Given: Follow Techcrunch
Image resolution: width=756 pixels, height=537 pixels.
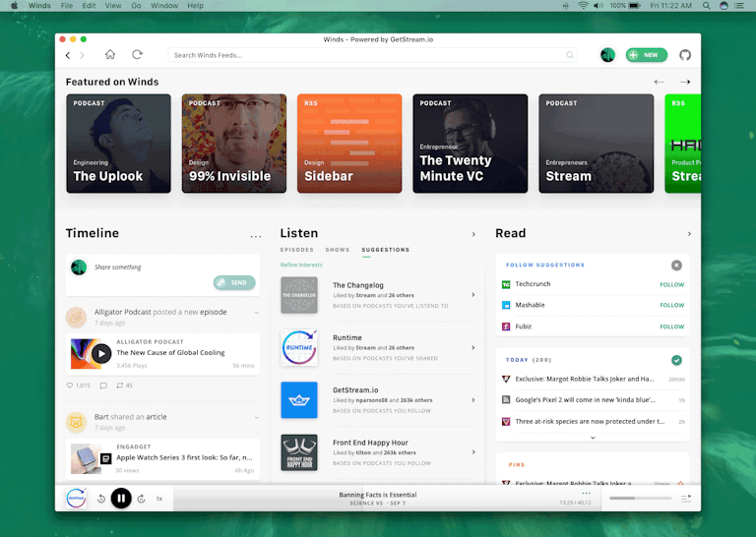Looking at the screenshot, I should (671, 284).
